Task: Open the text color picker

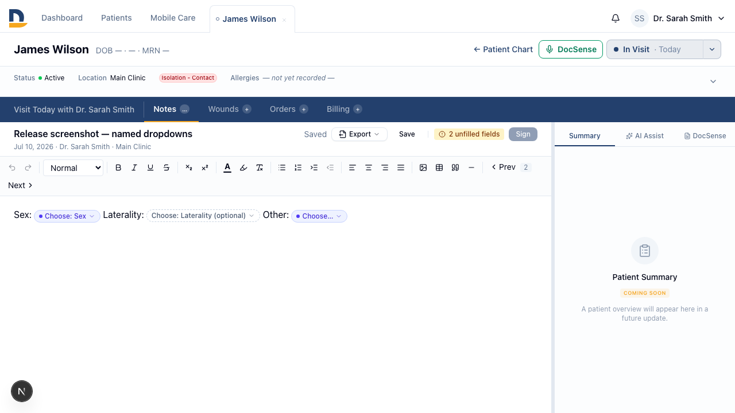Action: pyautogui.click(x=227, y=167)
